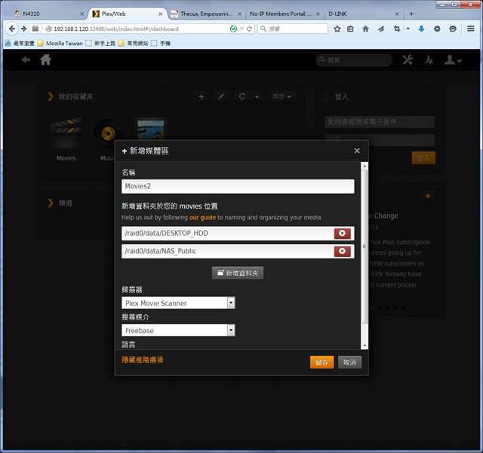Screen dimensions: 483x453
Task: Click the refresh library icon
Action: pyautogui.click(x=242, y=96)
